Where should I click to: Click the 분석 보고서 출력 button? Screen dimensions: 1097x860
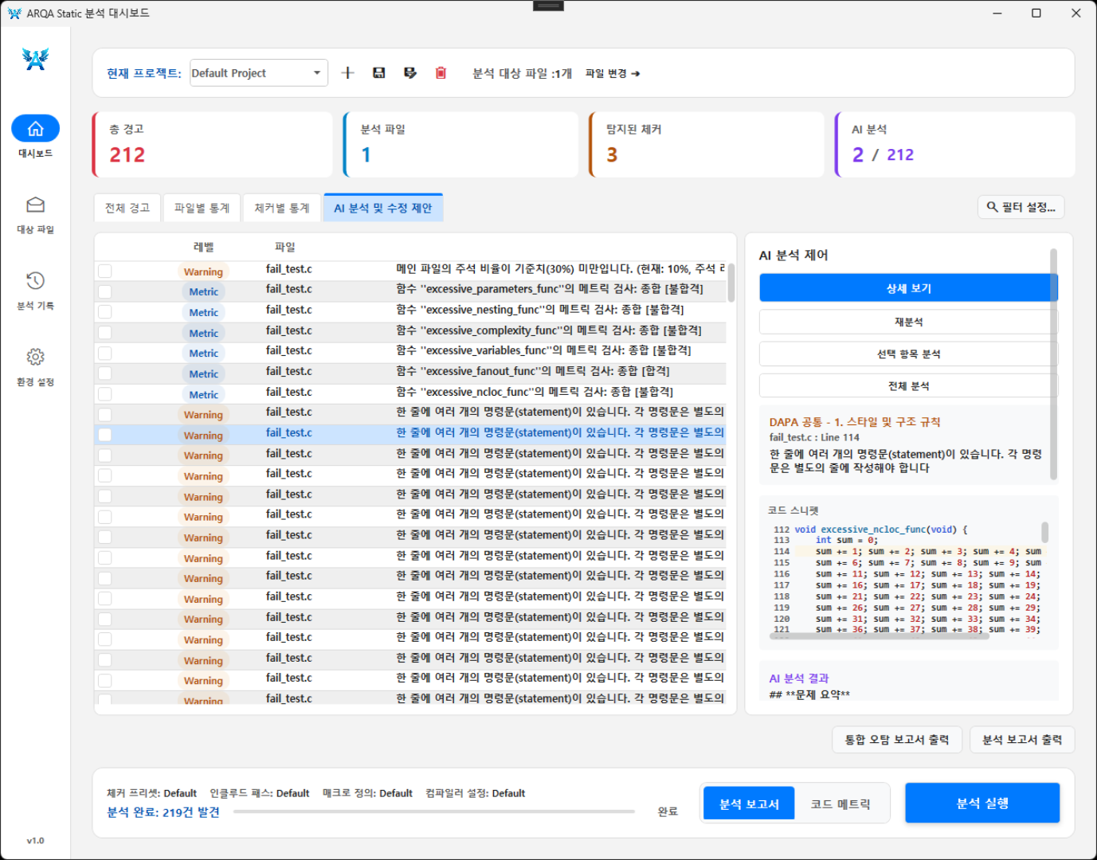coord(1022,740)
